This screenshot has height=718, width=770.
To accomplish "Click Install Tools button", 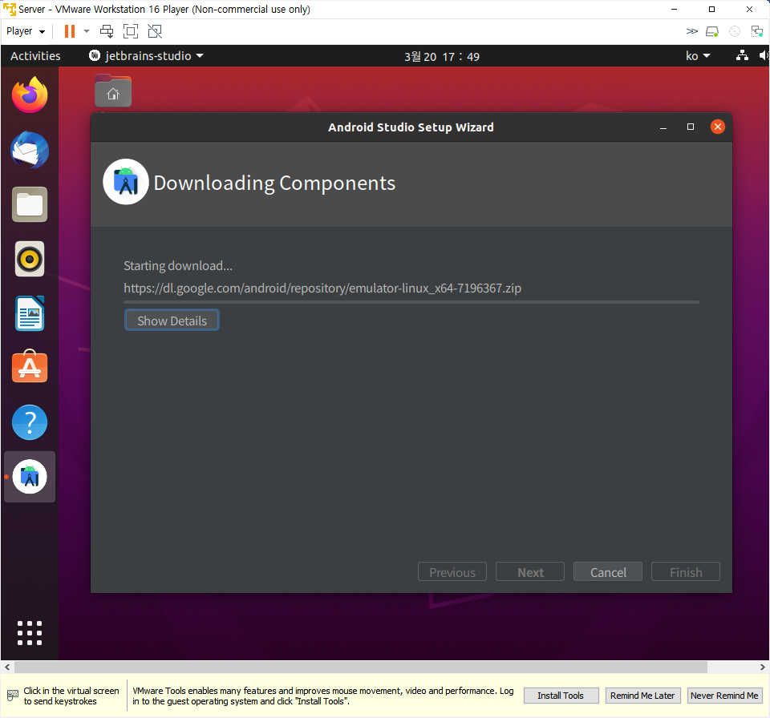I will [x=561, y=696].
